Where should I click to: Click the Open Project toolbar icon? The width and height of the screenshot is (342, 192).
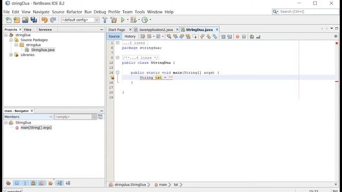pos(25,20)
